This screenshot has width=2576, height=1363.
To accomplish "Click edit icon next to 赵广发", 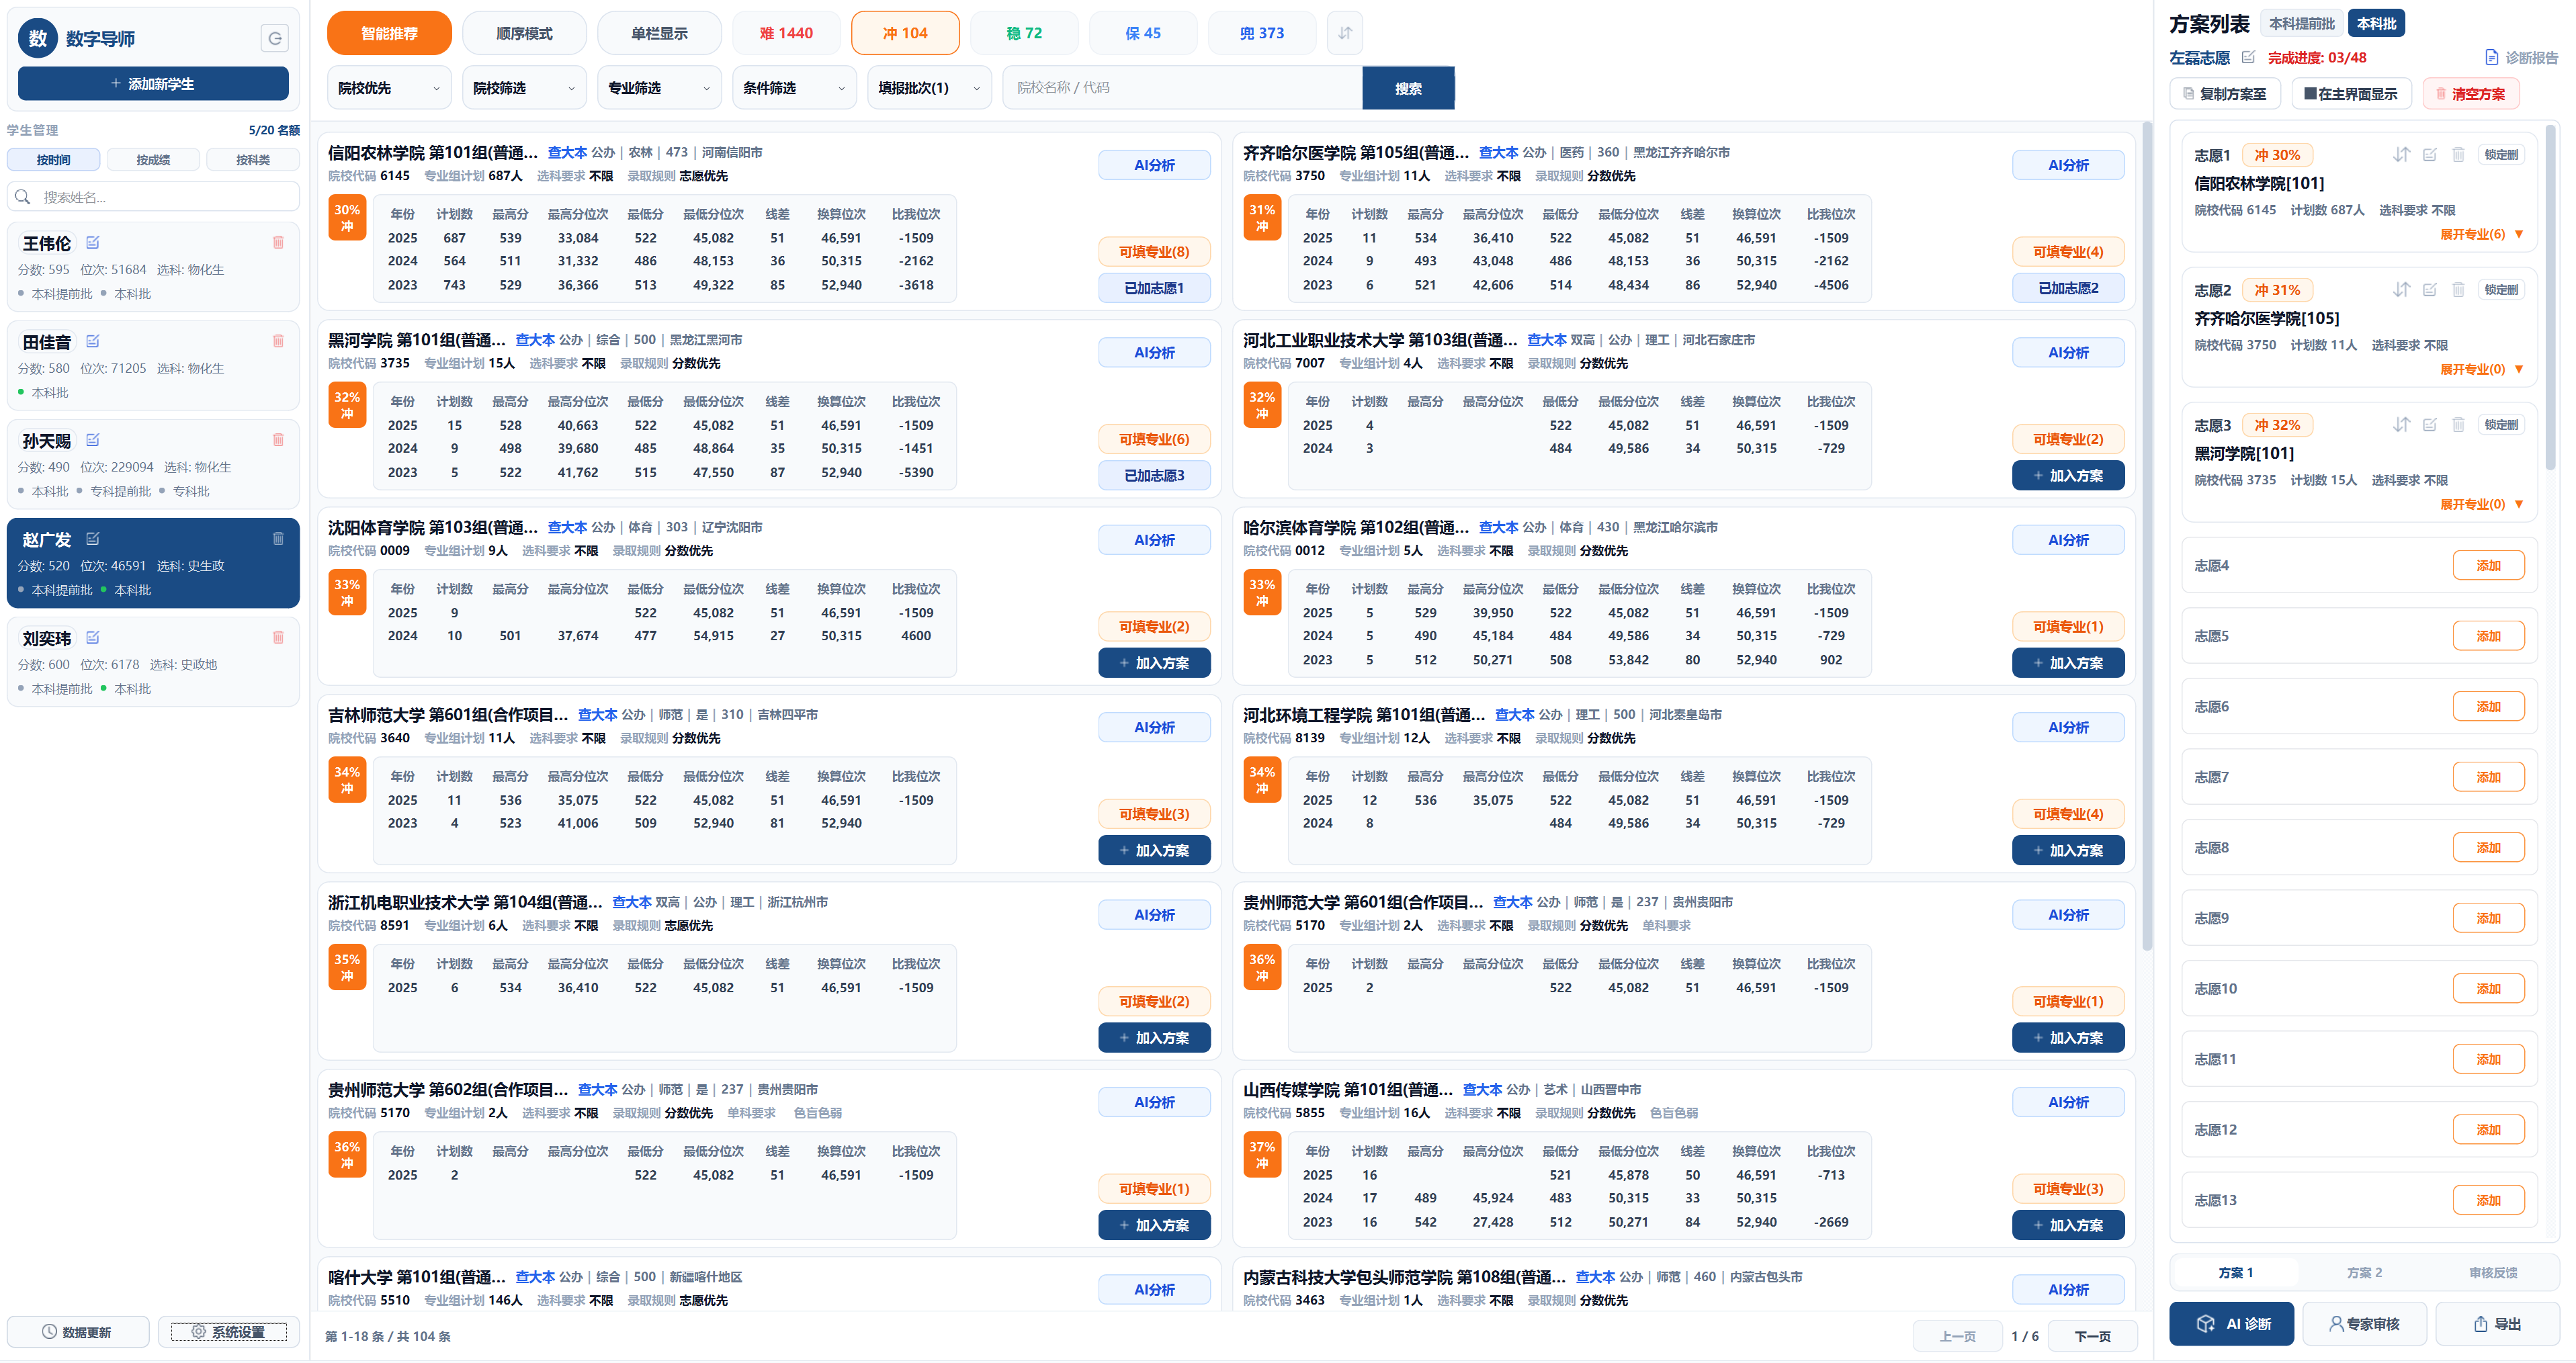I will coord(93,539).
